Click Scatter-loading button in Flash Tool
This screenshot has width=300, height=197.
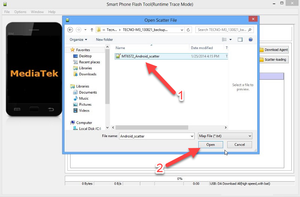click(274, 60)
